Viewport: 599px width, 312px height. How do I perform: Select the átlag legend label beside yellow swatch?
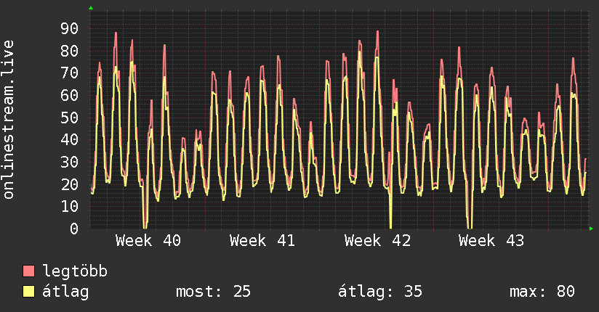(x=65, y=292)
